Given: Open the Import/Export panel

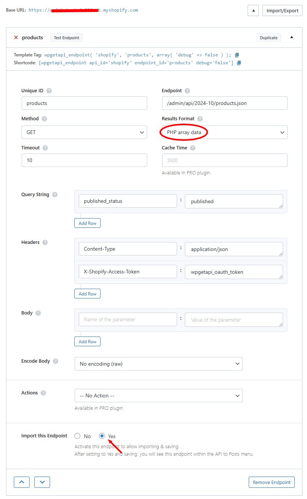Looking at the screenshot, I should point(282,10).
